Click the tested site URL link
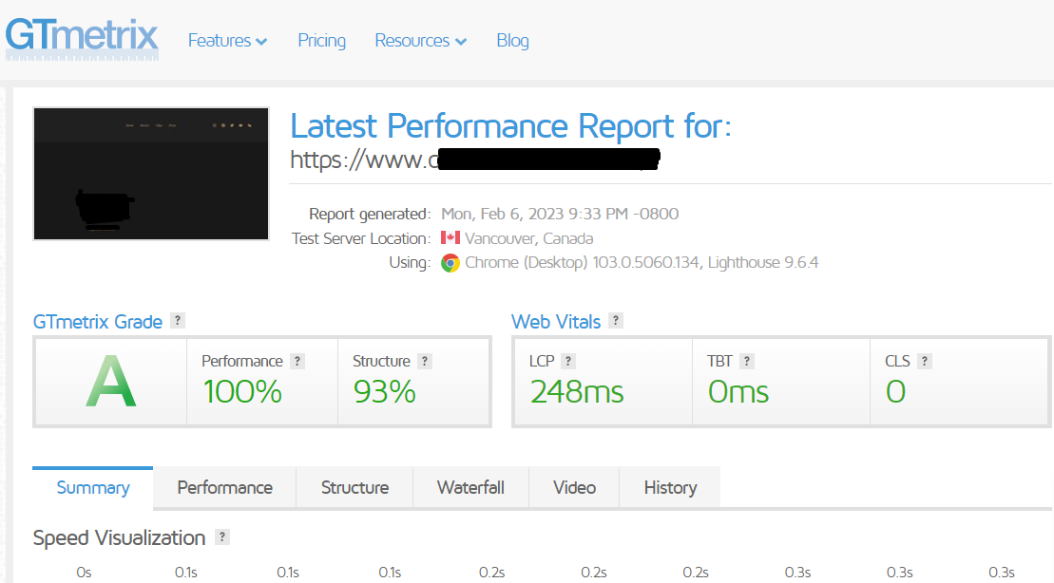The image size is (1054, 583). 473,160
